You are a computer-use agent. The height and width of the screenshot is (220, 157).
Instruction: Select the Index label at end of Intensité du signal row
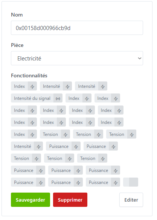(x=103, y=98)
